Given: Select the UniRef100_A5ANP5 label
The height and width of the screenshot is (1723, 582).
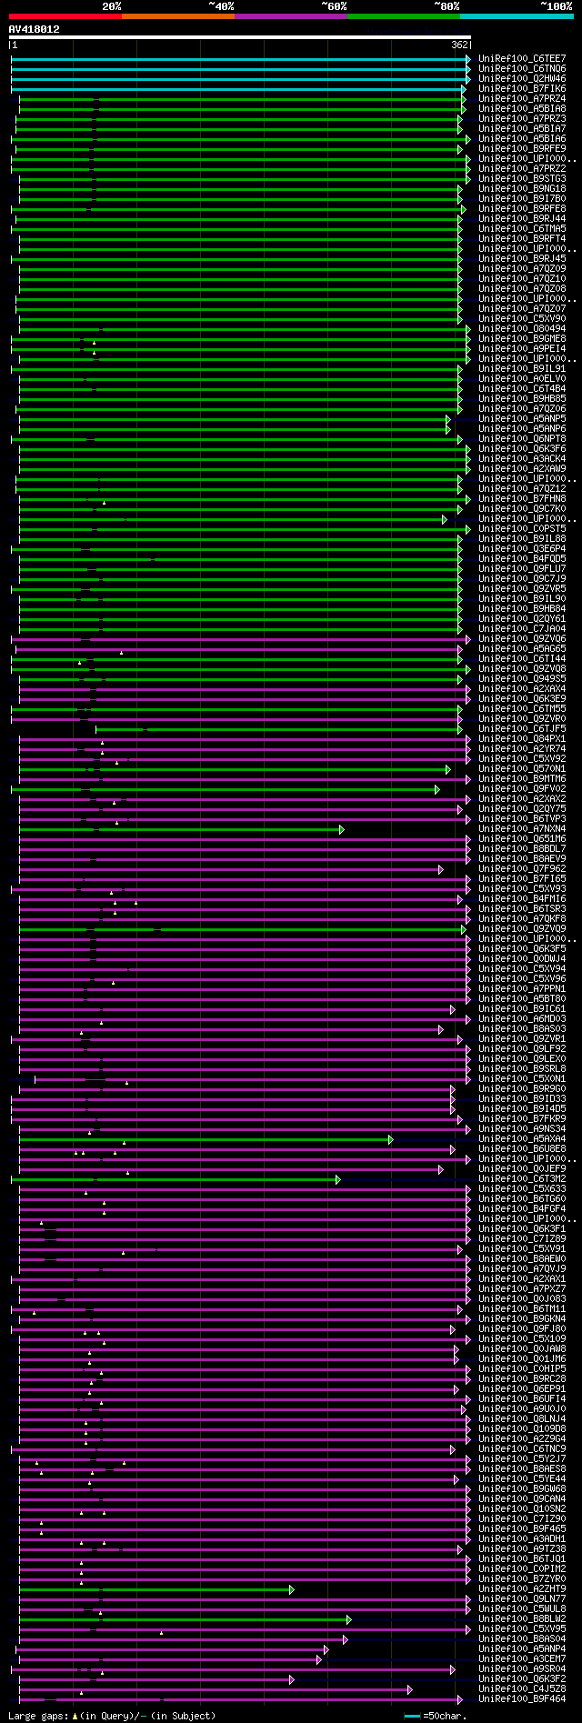Looking at the screenshot, I should coord(522,419).
